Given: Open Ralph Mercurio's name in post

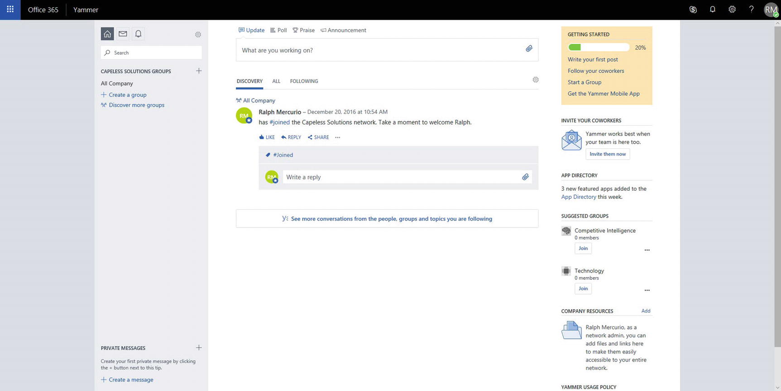Looking at the screenshot, I should (x=280, y=112).
